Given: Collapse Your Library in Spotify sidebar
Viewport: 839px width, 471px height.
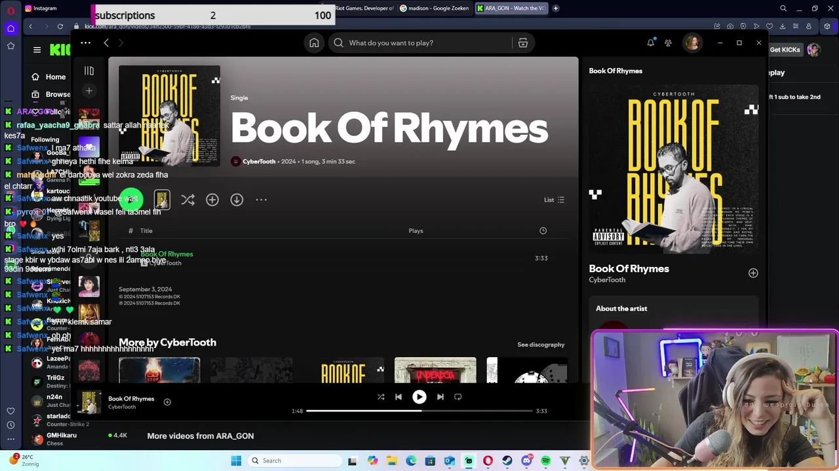Looking at the screenshot, I should pos(89,71).
